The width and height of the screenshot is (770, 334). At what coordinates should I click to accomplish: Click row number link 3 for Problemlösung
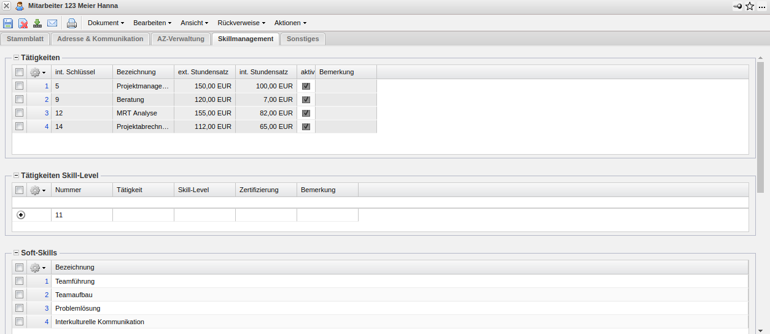pos(46,308)
